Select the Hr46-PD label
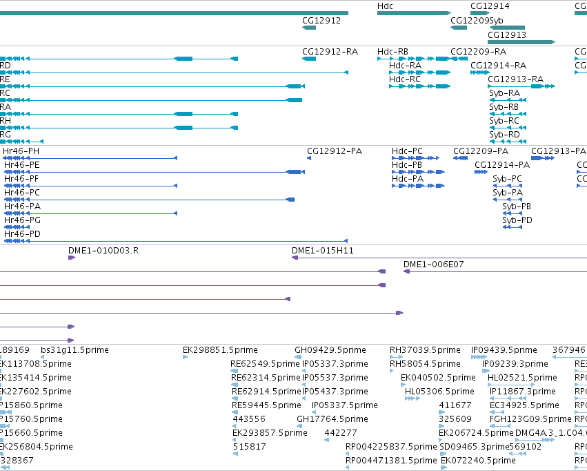587x471 pixels. tap(22, 234)
